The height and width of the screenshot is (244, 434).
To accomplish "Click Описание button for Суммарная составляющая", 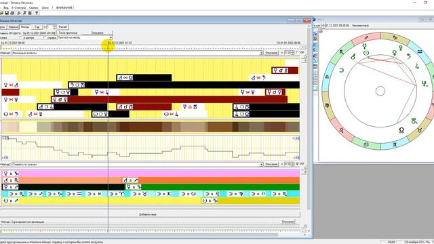I will pyautogui.click(x=288, y=222).
